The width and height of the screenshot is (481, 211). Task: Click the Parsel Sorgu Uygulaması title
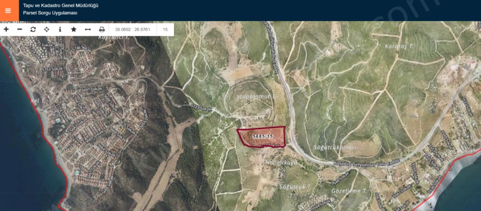pyautogui.click(x=50, y=13)
